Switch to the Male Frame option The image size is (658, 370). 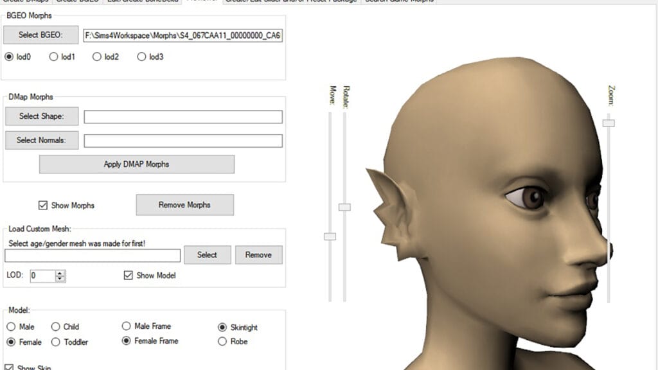[x=127, y=326]
